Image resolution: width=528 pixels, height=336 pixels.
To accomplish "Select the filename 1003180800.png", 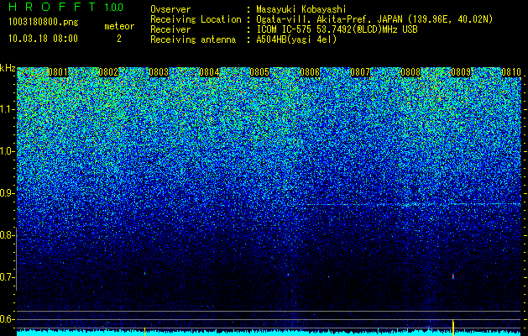I will [44, 23].
